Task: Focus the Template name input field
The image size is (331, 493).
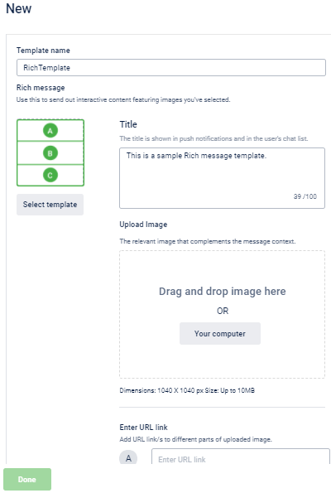Action: pos(171,68)
